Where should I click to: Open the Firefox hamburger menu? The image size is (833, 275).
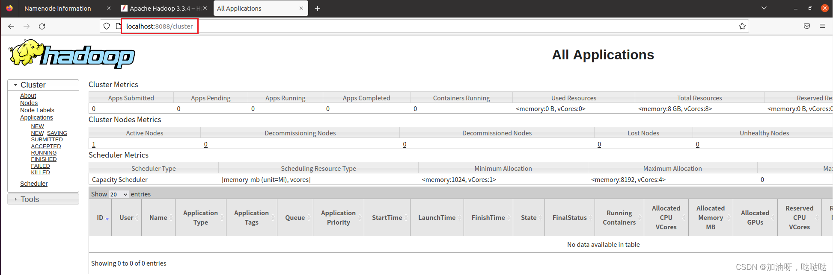click(822, 26)
